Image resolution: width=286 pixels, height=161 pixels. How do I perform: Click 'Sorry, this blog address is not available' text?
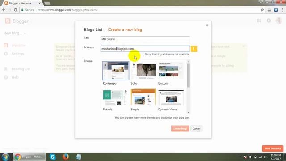click(x=167, y=55)
